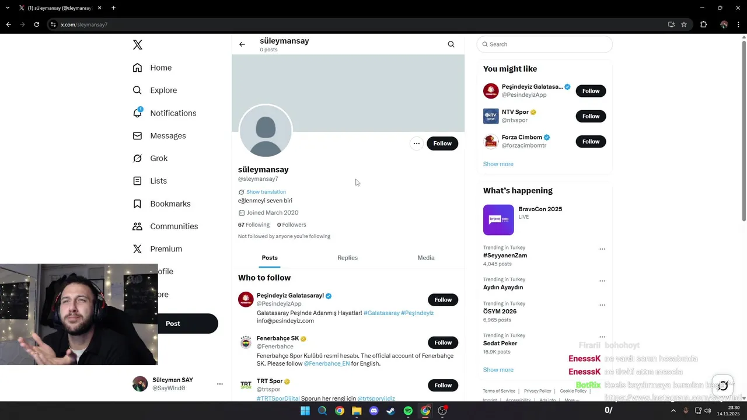This screenshot has width=747, height=420.
Task: Click the Grok floating chat icon
Action: tap(722, 385)
